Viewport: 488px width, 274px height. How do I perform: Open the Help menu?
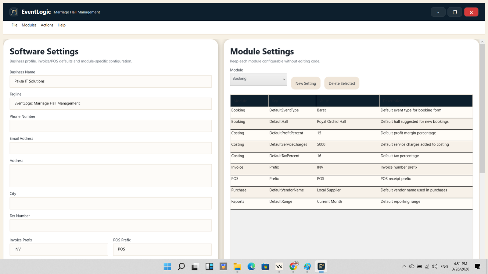point(62,25)
